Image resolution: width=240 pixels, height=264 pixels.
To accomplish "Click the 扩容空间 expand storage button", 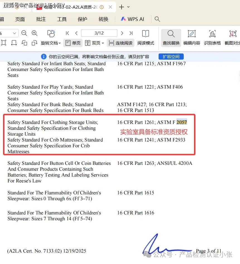I will coord(171,57).
